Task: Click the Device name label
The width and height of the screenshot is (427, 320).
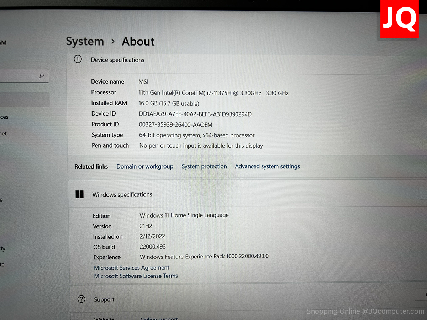Action: pyautogui.click(x=108, y=82)
